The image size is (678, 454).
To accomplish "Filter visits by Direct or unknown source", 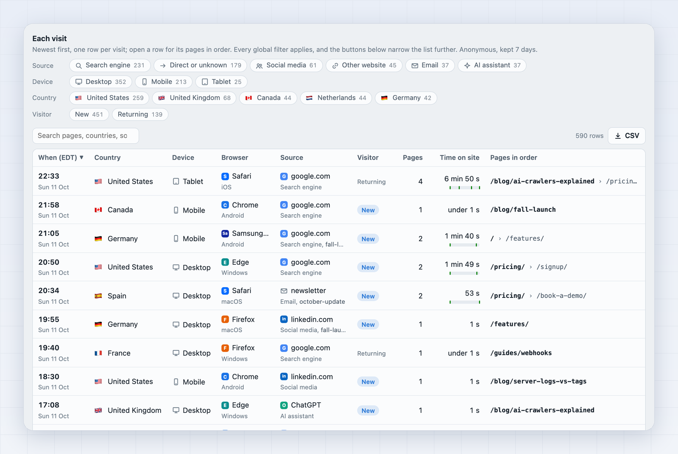I will [200, 65].
